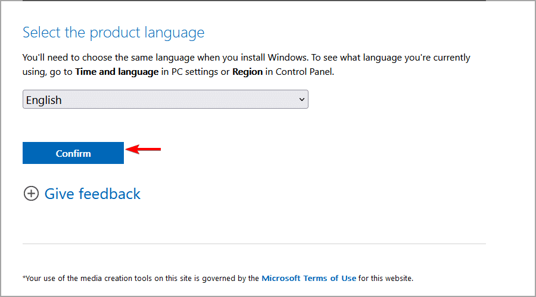Click the blue Confirm button
The height and width of the screenshot is (297, 536).
coord(73,153)
